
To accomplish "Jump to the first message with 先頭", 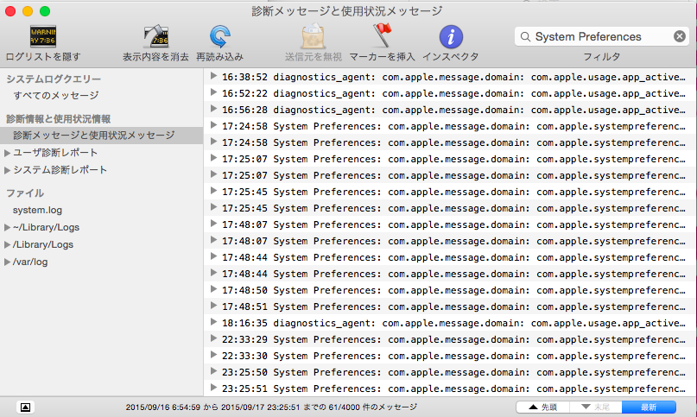I will 542,407.
